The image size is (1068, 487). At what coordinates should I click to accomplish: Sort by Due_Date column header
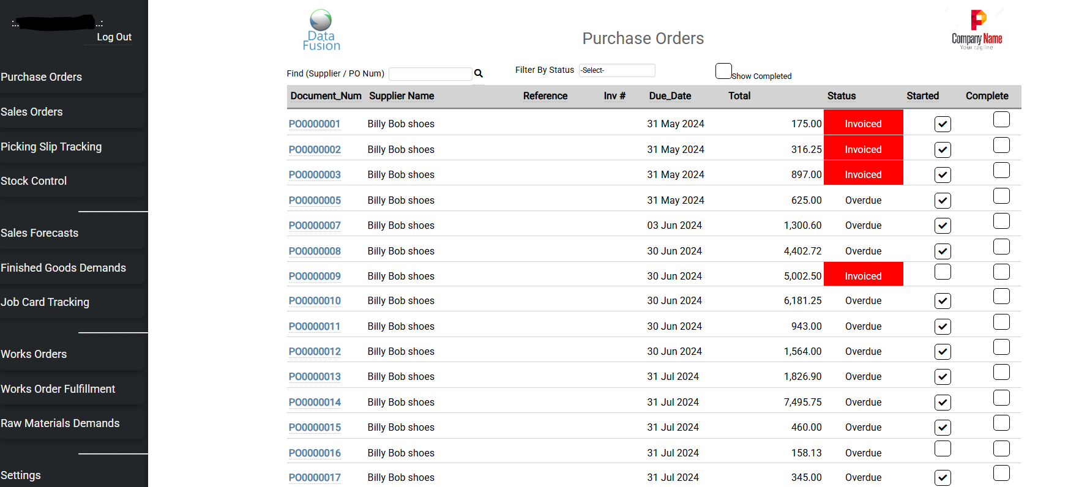[x=670, y=96]
